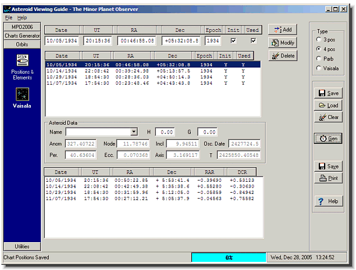This screenshot has width=356, height=270.
Task: Click the Anom field 327.40722
Action: pyautogui.click(x=81, y=144)
